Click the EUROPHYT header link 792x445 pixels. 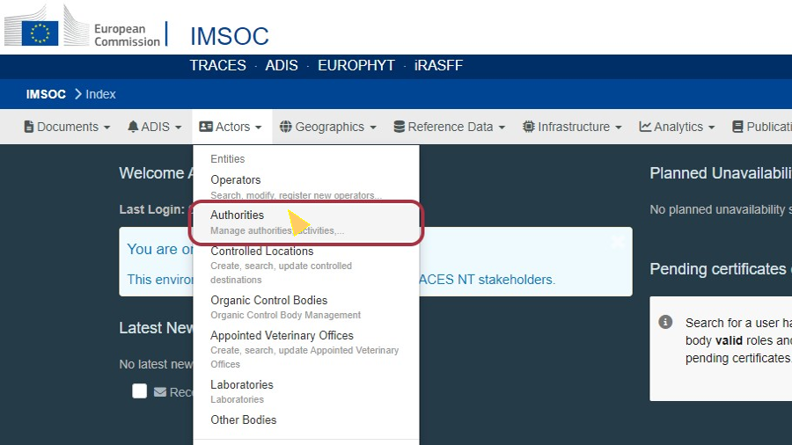(x=356, y=66)
